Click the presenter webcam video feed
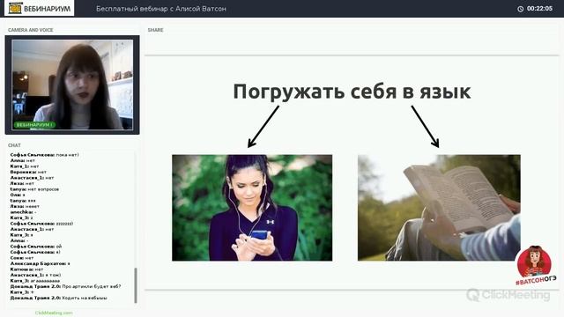564x317 pixels. (x=72, y=85)
